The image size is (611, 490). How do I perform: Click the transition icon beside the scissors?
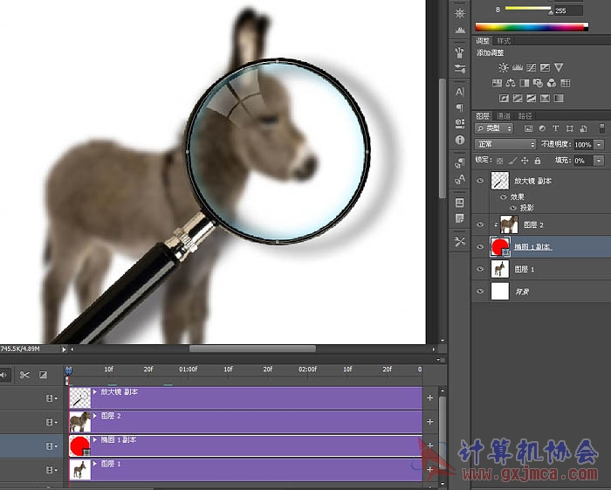[x=44, y=375]
